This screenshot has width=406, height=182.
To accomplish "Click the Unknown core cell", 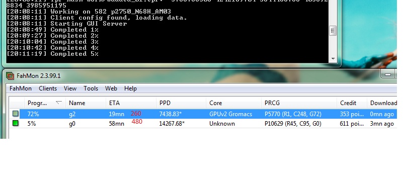I will (x=222, y=124).
